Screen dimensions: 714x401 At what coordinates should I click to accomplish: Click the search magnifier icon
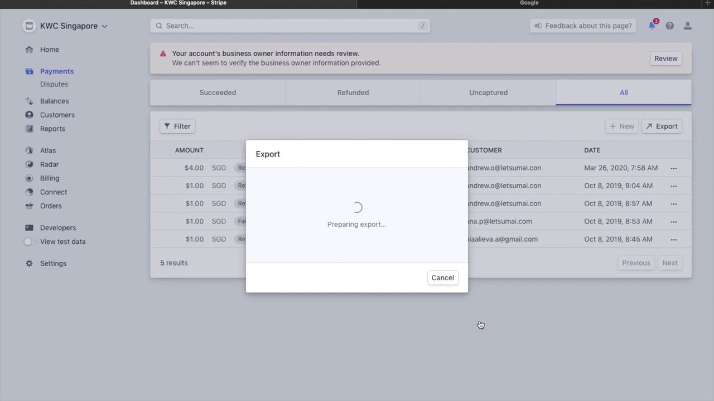point(159,26)
